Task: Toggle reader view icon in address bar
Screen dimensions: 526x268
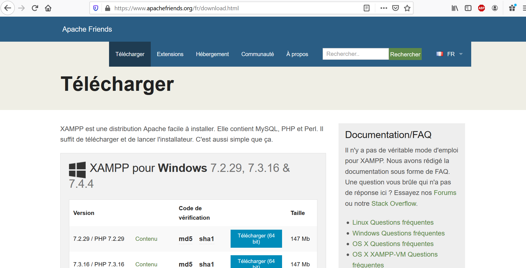Action: point(367,8)
